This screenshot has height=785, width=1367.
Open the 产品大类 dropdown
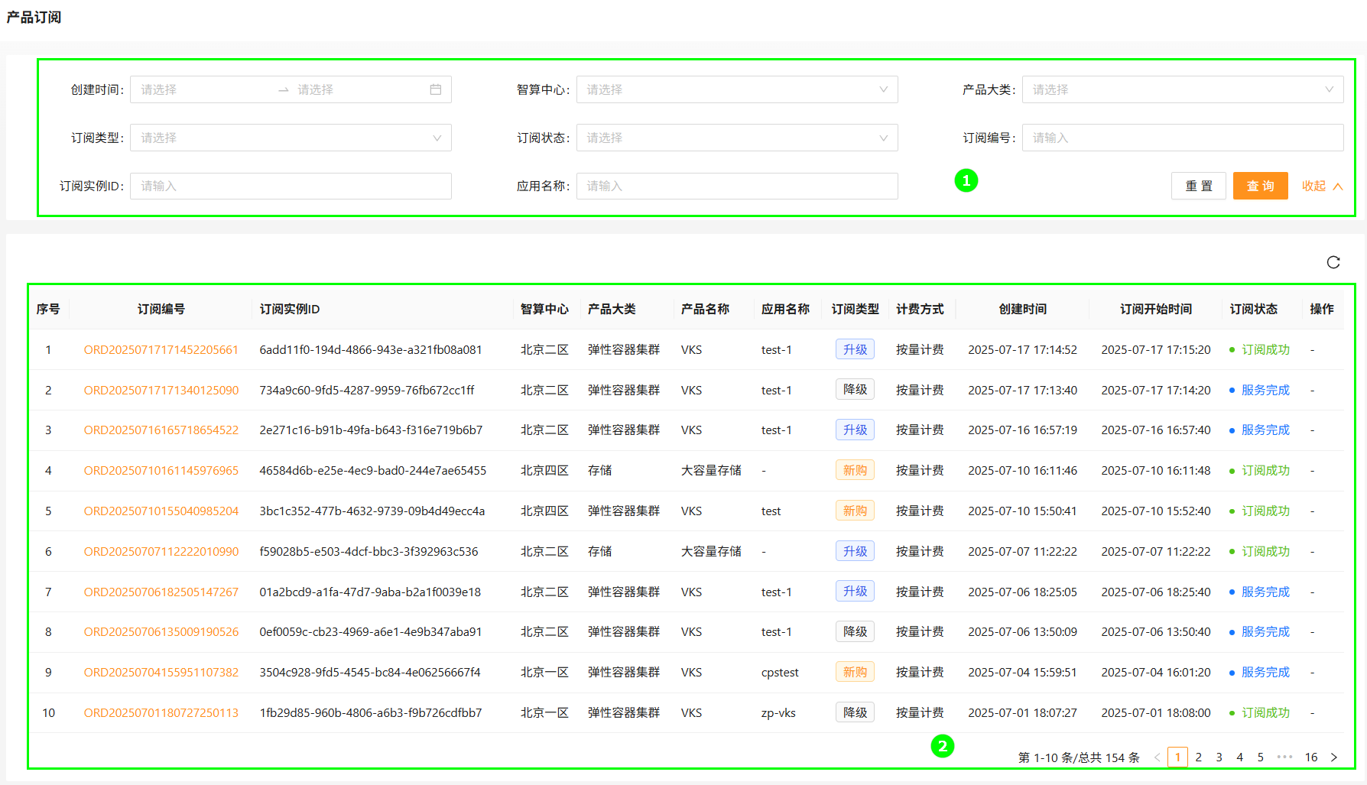[1183, 89]
